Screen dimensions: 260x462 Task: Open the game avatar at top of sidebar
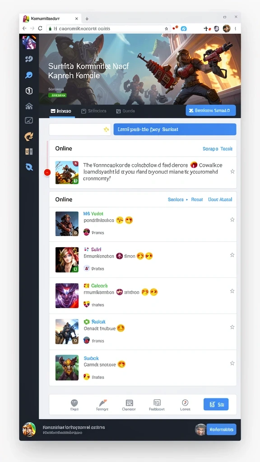(29, 42)
